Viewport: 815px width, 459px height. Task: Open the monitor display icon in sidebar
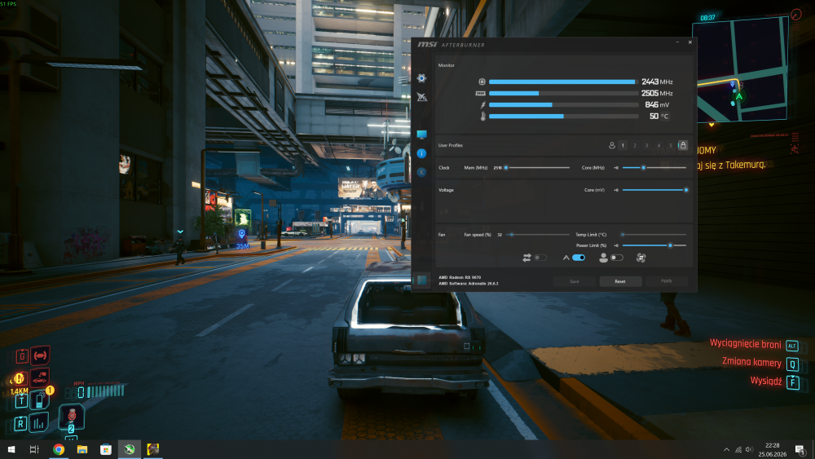tap(421, 135)
